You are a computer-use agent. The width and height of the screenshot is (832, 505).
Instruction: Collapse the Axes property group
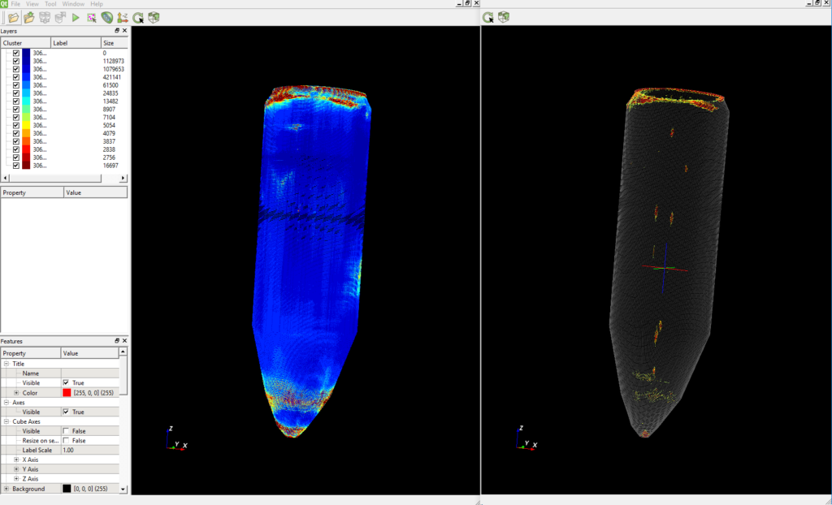tap(6, 403)
